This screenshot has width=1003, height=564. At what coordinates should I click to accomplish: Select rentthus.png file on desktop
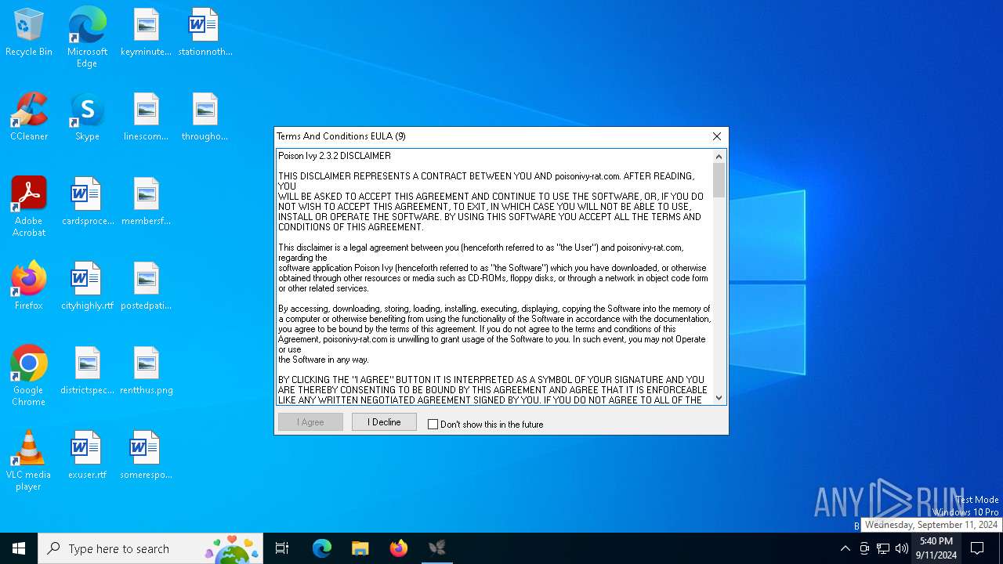(146, 371)
